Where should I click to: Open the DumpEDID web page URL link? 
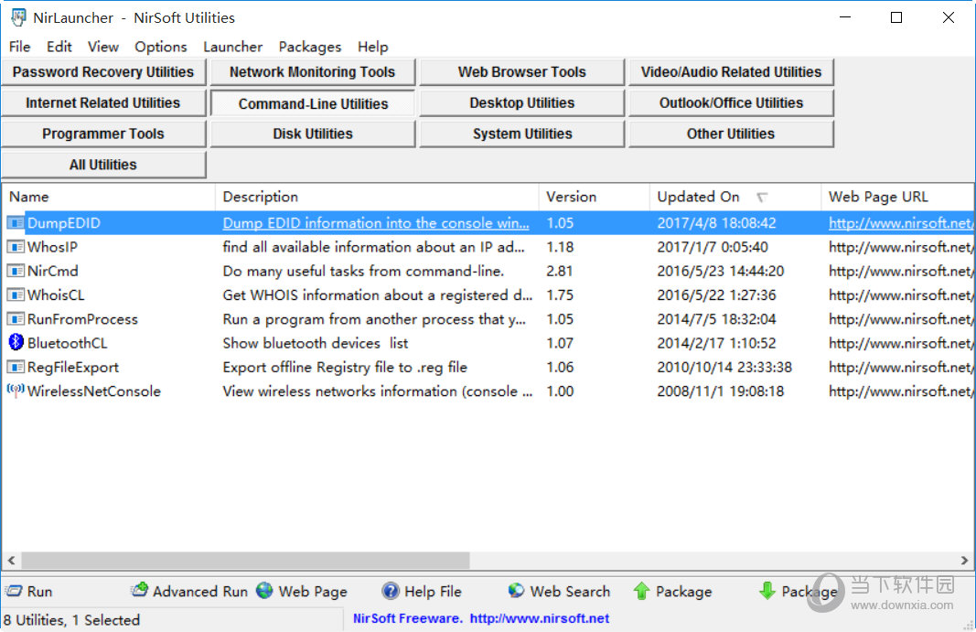[x=900, y=223]
